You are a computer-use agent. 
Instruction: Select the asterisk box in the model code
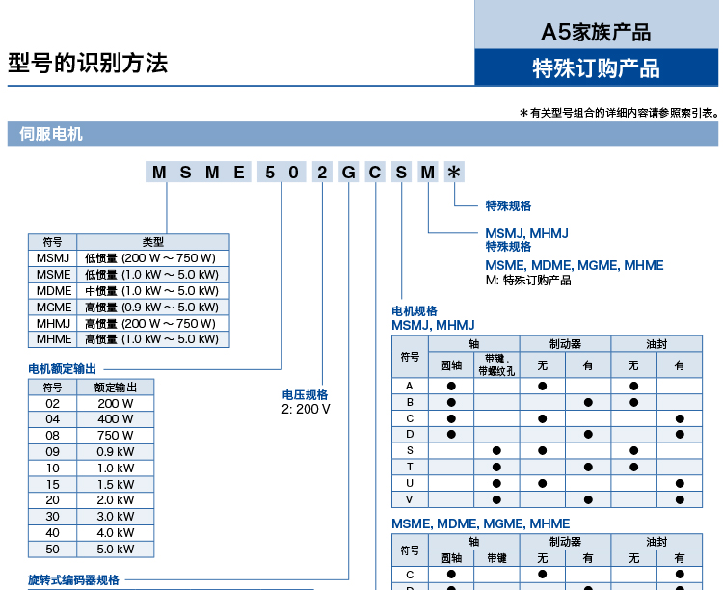tap(454, 173)
